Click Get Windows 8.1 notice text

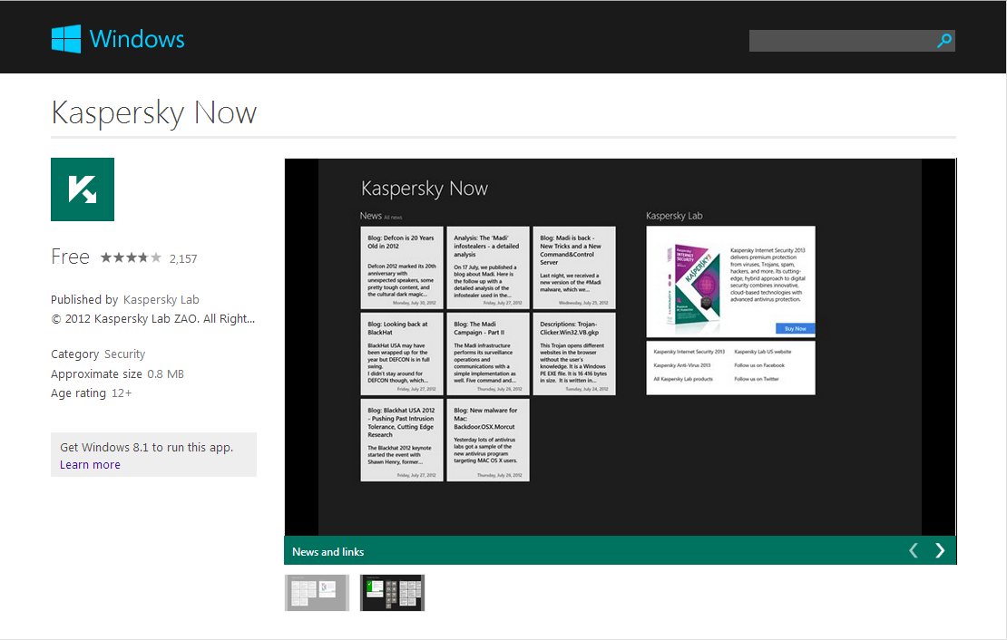point(146,448)
